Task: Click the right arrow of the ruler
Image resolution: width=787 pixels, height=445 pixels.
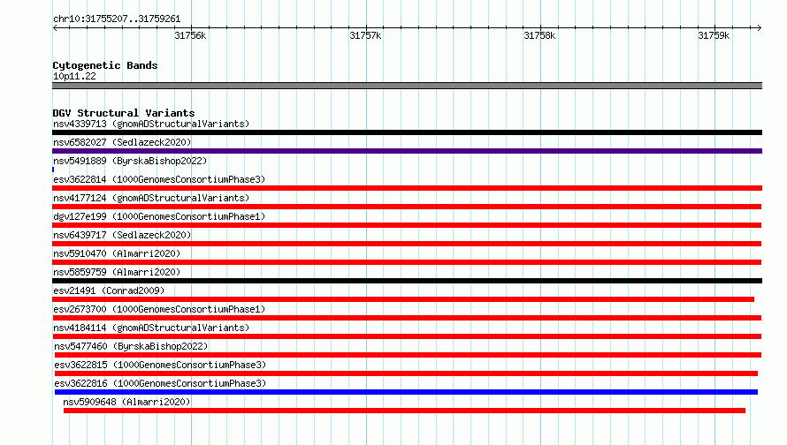Action: [x=759, y=27]
